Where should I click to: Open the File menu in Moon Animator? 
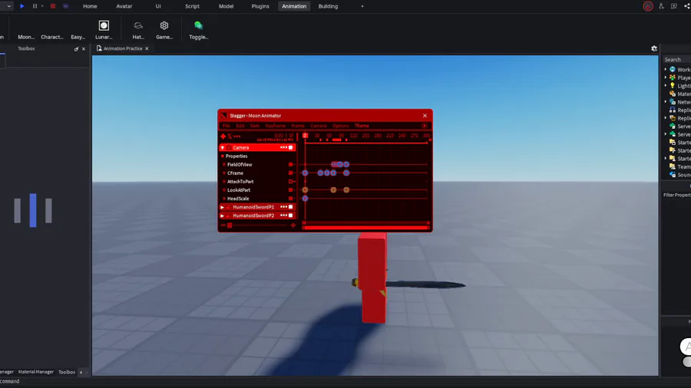point(226,126)
